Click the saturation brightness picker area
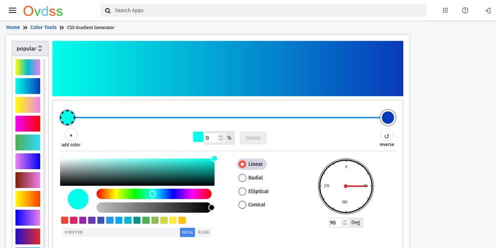496x248 pixels. click(x=137, y=172)
